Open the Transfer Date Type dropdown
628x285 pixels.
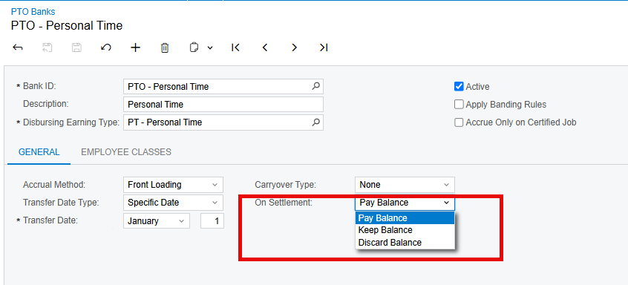[x=173, y=203]
